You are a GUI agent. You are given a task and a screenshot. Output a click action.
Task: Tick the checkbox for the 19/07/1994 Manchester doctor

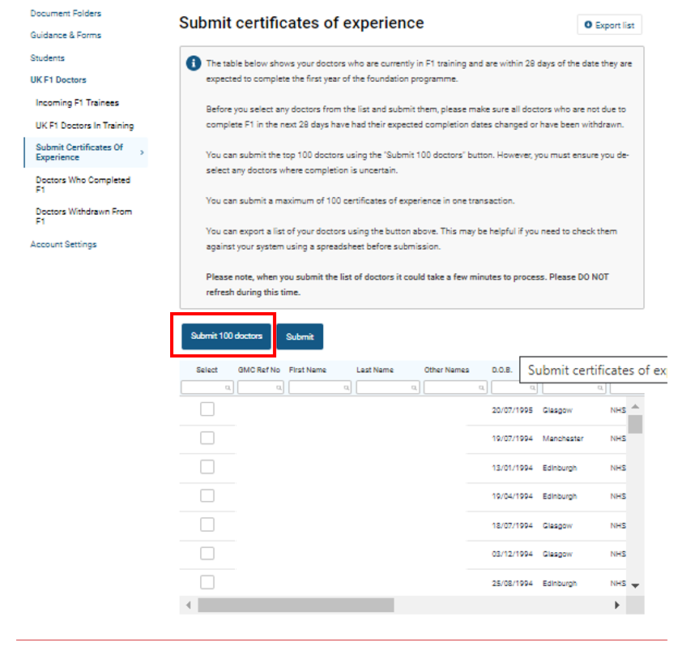[207, 438]
